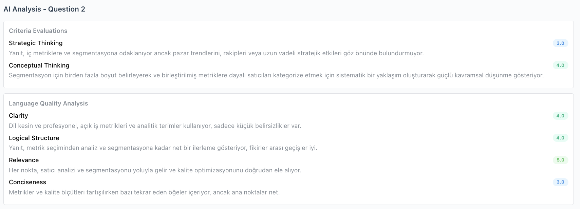Click the 4.0 score badge for Logical Structure

point(560,138)
